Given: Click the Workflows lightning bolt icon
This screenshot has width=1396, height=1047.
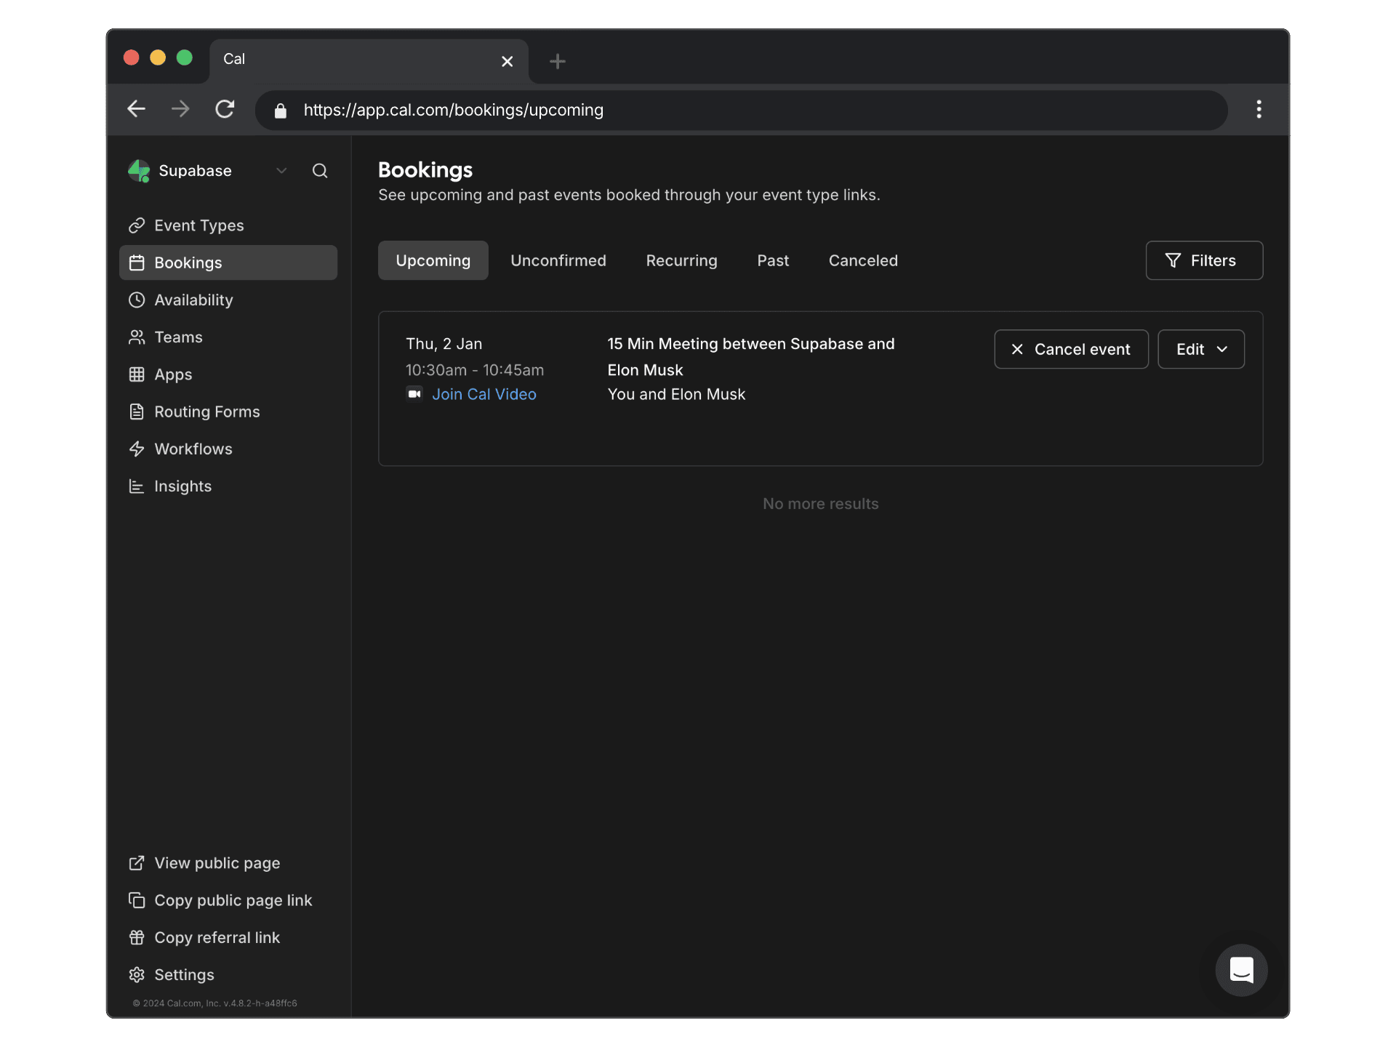Looking at the screenshot, I should coord(137,449).
